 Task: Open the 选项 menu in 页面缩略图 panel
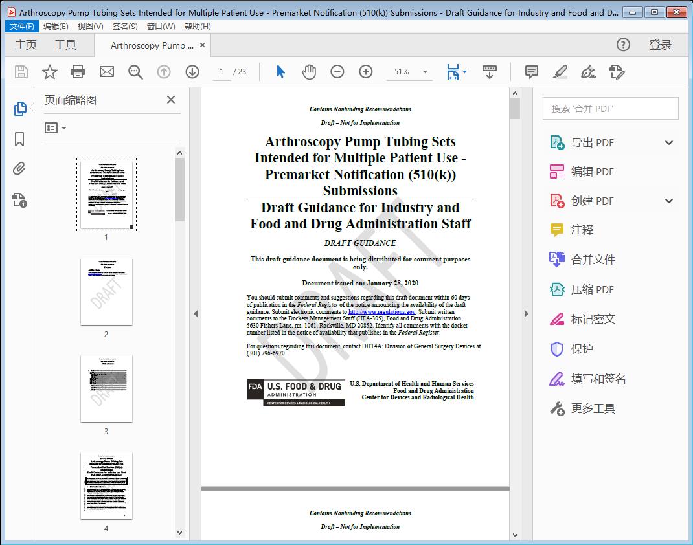(x=54, y=128)
